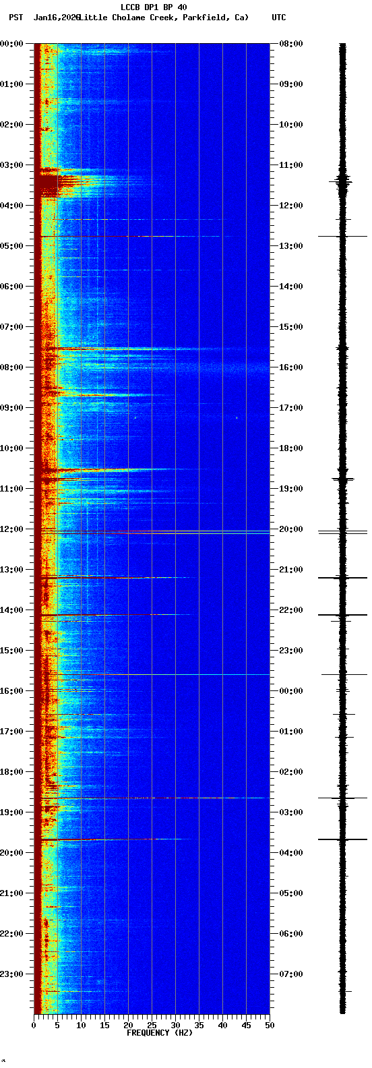
Task: Click the frequency axis value '25'
Action: (x=152, y=1026)
